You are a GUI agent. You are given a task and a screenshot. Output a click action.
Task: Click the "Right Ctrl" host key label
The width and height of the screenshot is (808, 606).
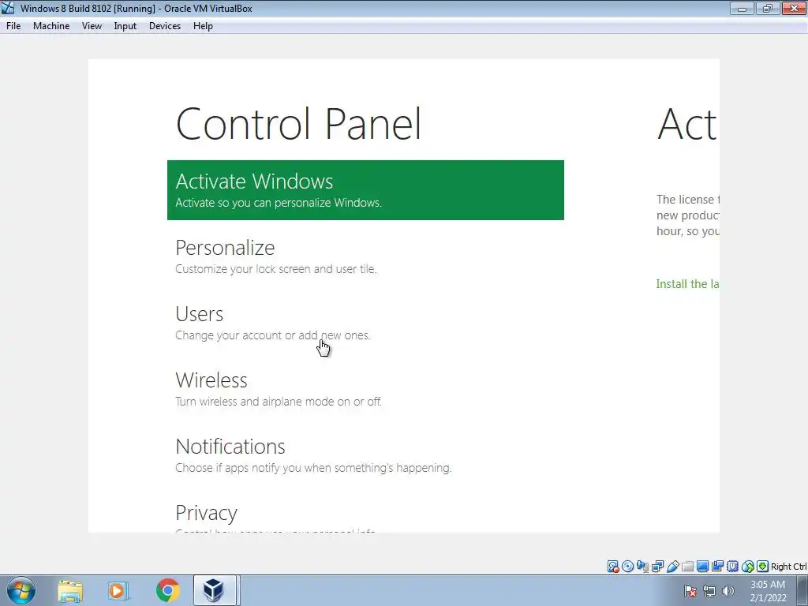tap(788, 567)
